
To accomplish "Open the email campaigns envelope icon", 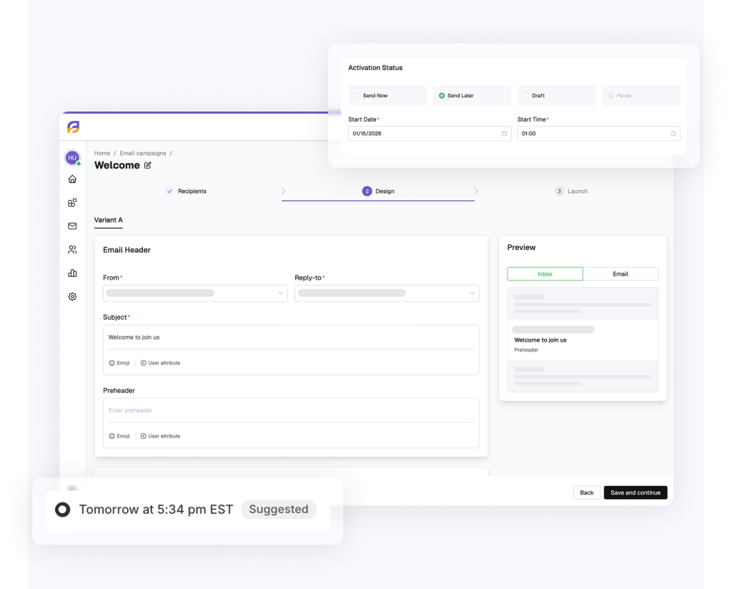I will coord(72,226).
